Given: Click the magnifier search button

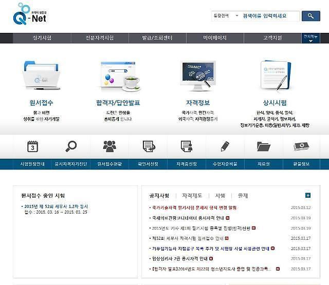Looking at the screenshot, I should coord(310,16).
